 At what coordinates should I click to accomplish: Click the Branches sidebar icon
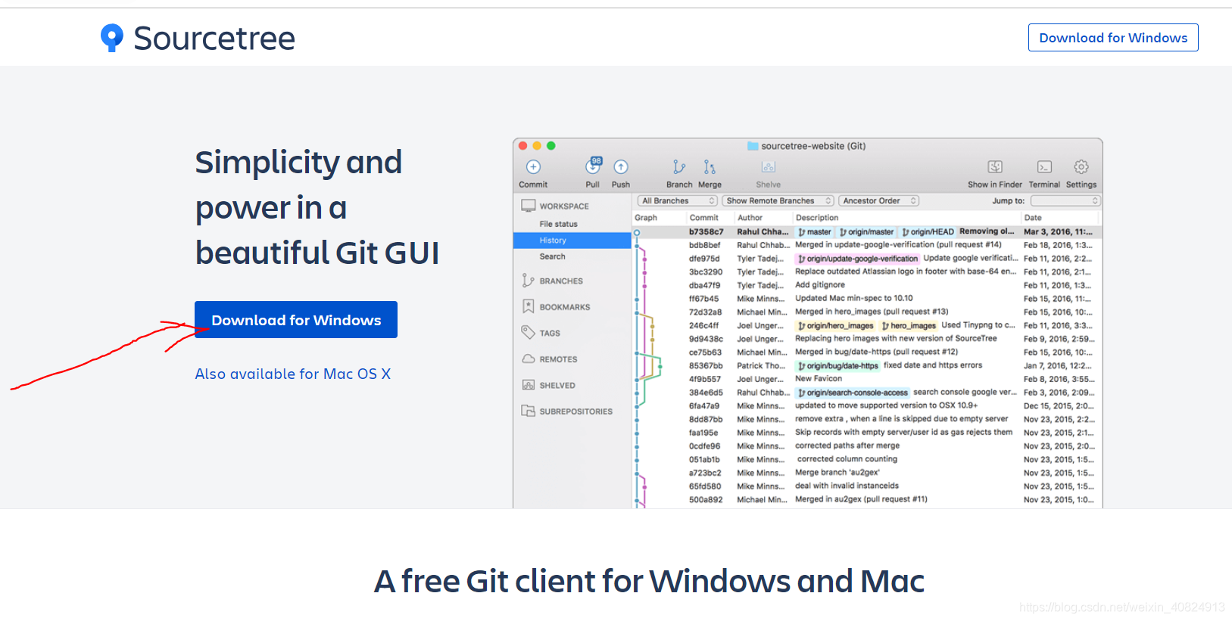(529, 281)
